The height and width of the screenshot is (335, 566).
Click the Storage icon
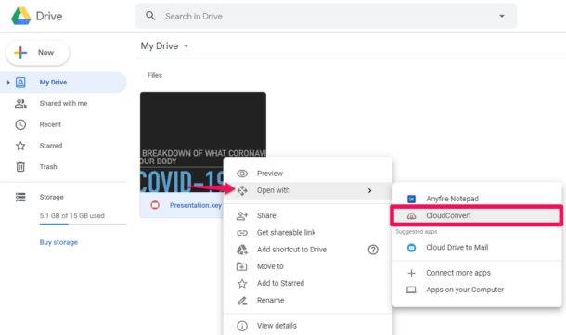20,197
